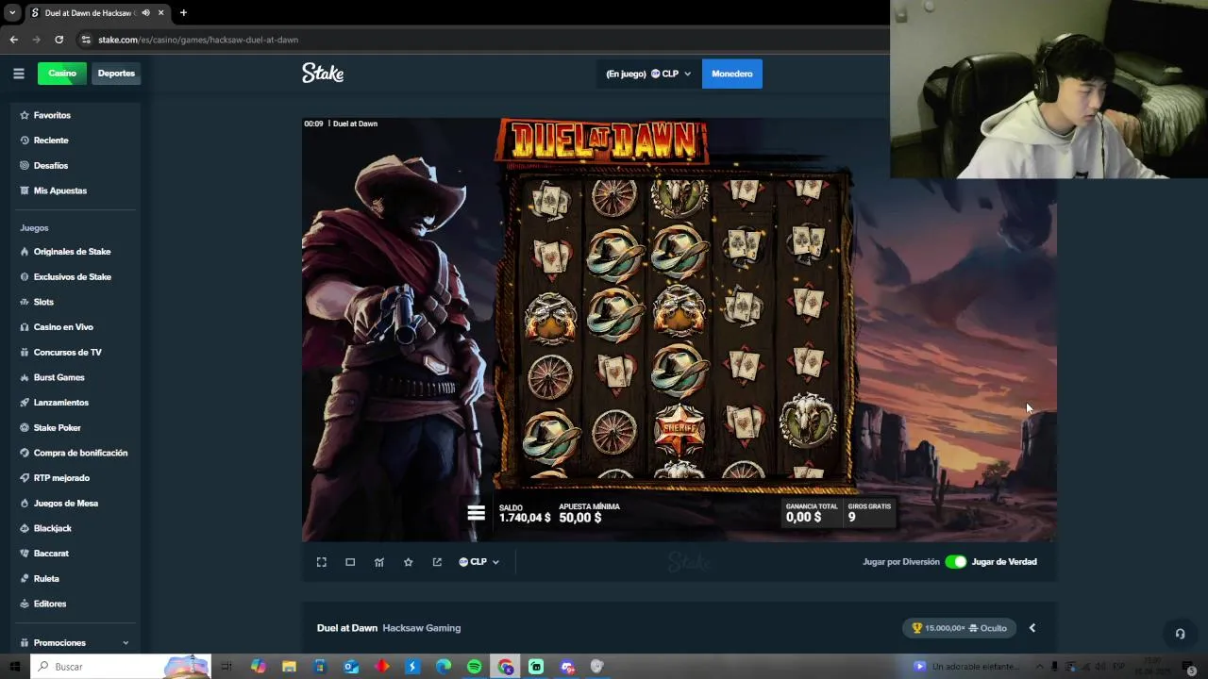Image resolution: width=1208 pixels, height=679 pixels.
Task: Open Outlook from the taskbar
Action: coord(351,667)
